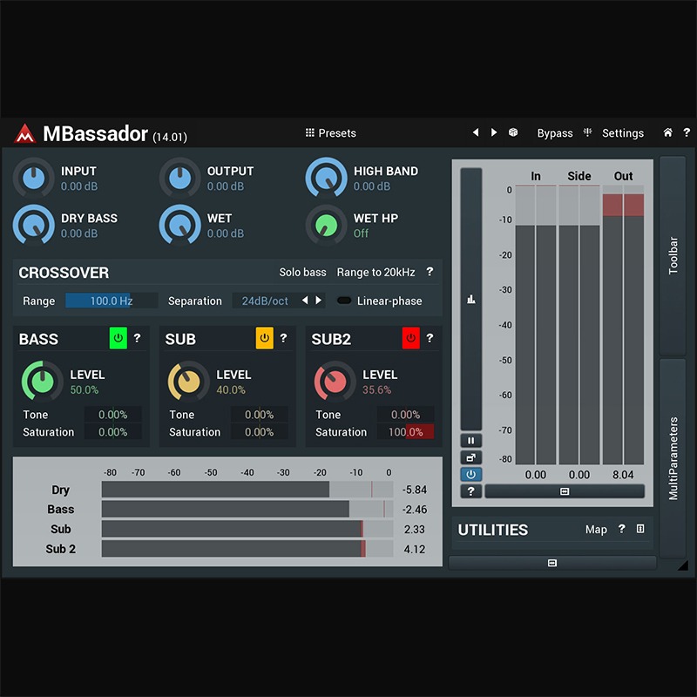Pause the level meters
697x697 pixels.
[471, 441]
